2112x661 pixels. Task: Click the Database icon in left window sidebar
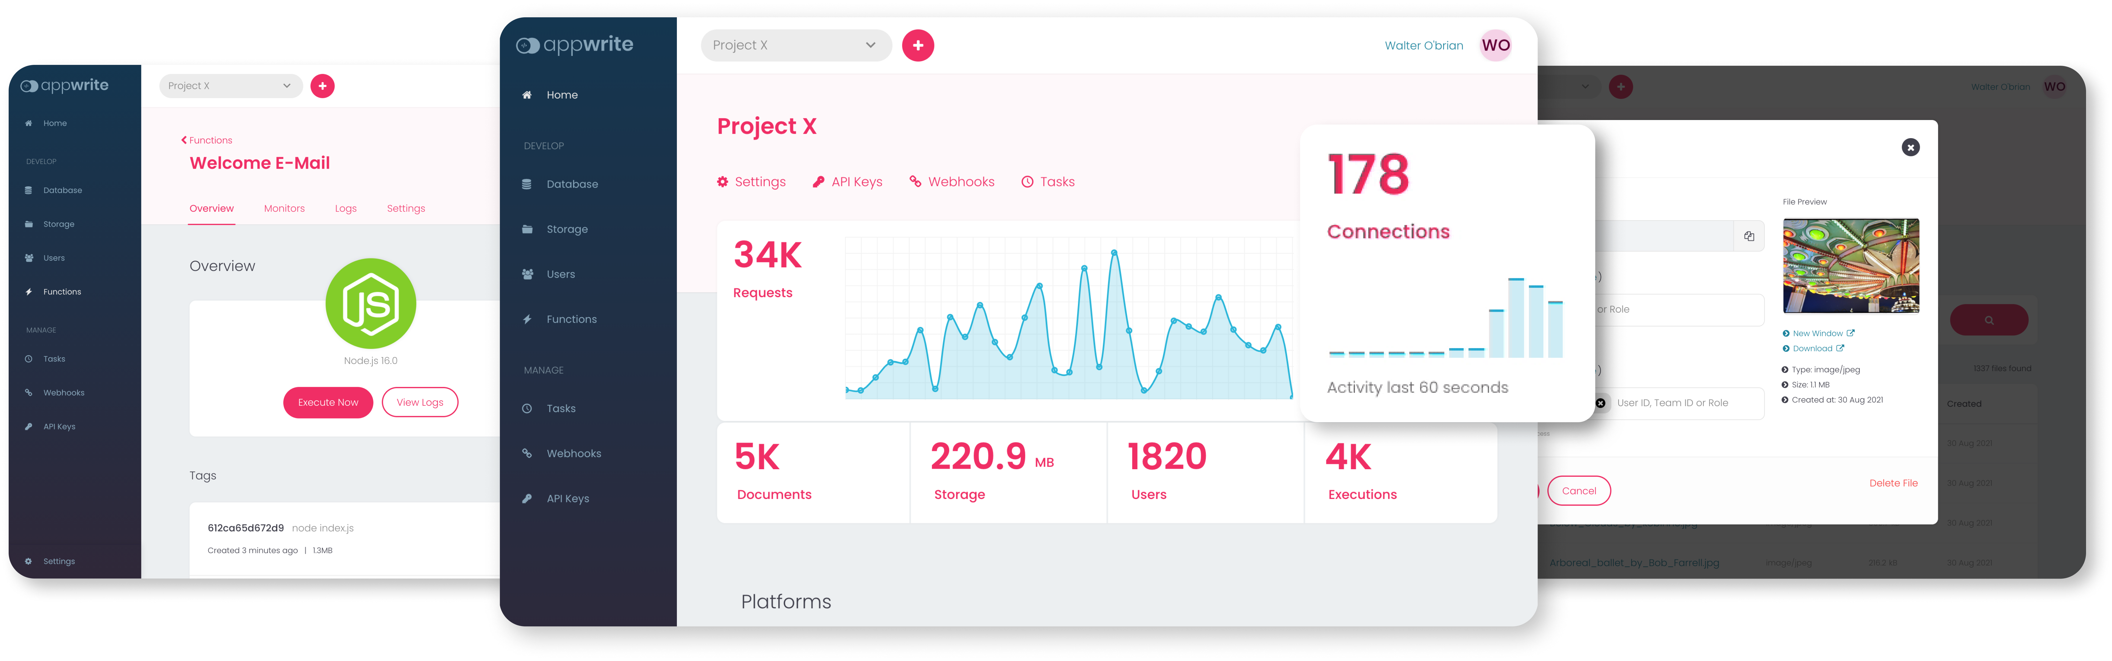click(29, 190)
